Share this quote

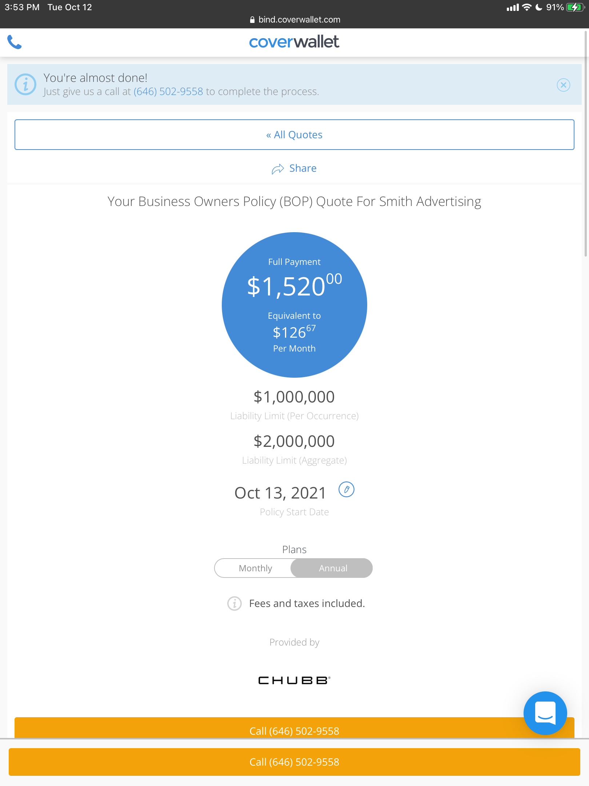click(x=294, y=168)
